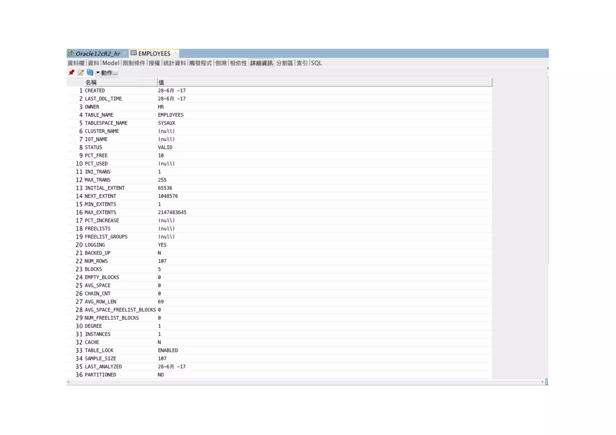Click the EMPLOYEES tab table icon

point(134,53)
